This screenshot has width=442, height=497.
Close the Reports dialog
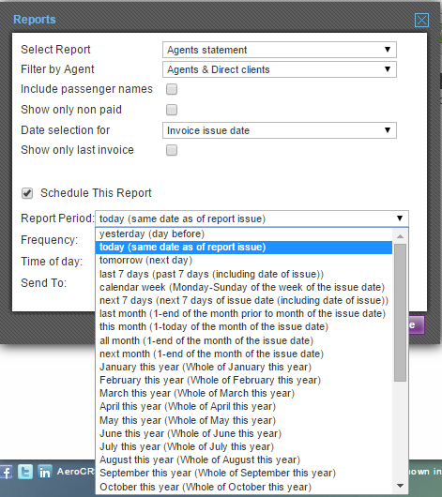pos(421,20)
